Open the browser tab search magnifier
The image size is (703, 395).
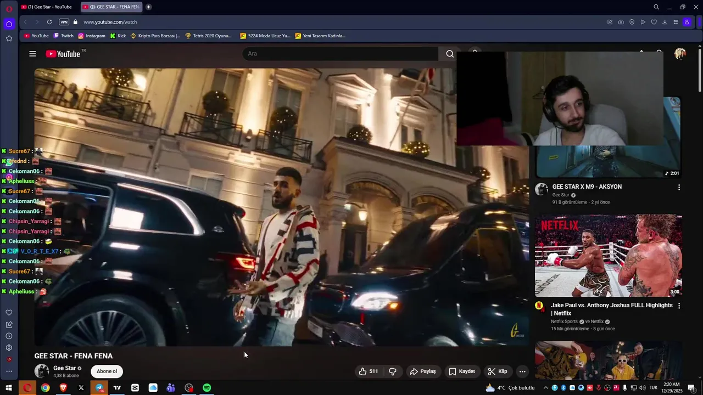[x=656, y=7]
